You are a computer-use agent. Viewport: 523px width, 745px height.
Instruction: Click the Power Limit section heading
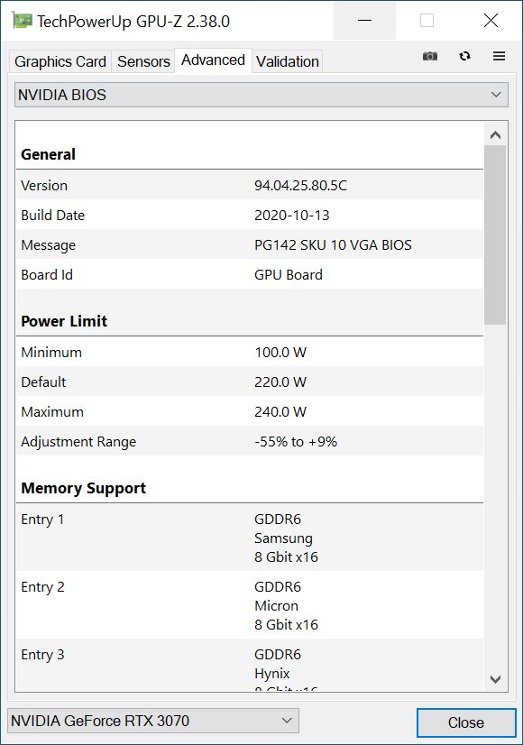pyautogui.click(x=64, y=321)
